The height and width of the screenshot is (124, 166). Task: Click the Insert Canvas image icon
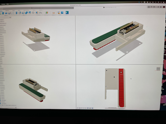tap(62, 13)
